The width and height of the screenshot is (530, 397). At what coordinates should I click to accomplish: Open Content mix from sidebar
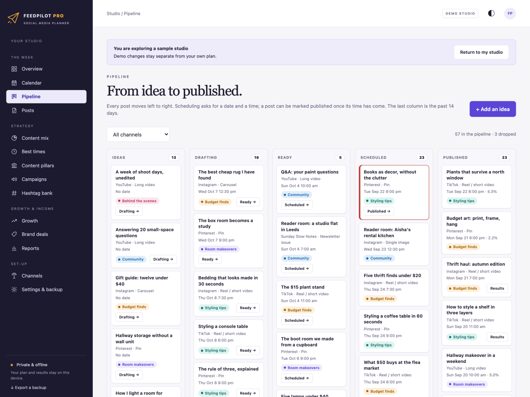tap(46, 138)
